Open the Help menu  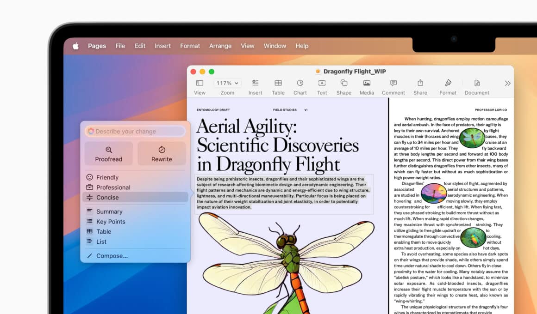click(x=302, y=46)
